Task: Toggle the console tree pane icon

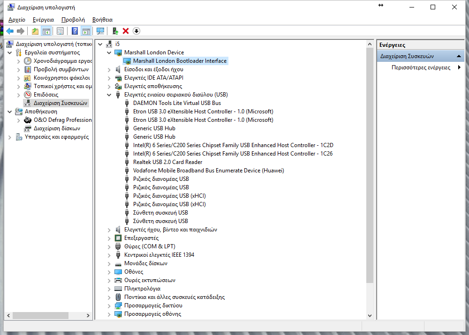Action: click(46, 31)
